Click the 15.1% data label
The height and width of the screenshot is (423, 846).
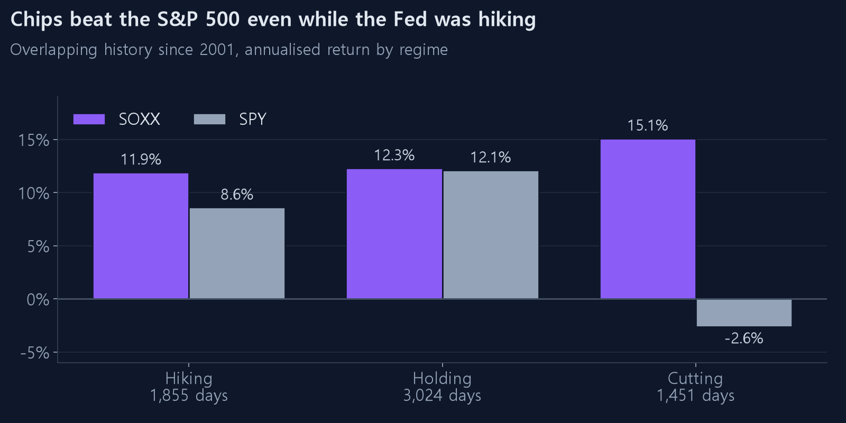coord(648,126)
